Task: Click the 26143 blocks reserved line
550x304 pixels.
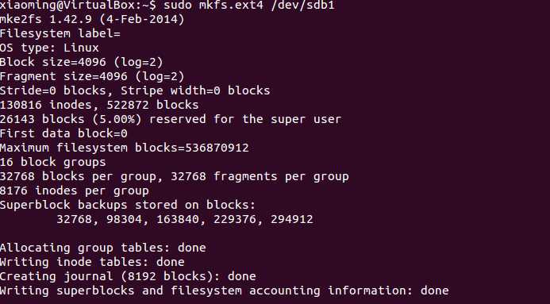Action: [x=171, y=120]
